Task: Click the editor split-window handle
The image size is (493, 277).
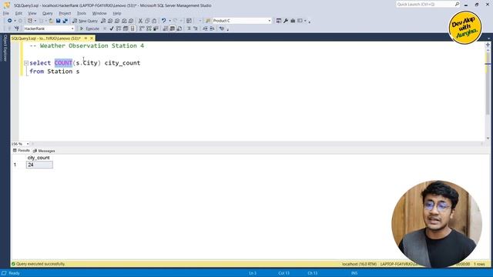Action: pyautogui.click(x=488, y=45)
